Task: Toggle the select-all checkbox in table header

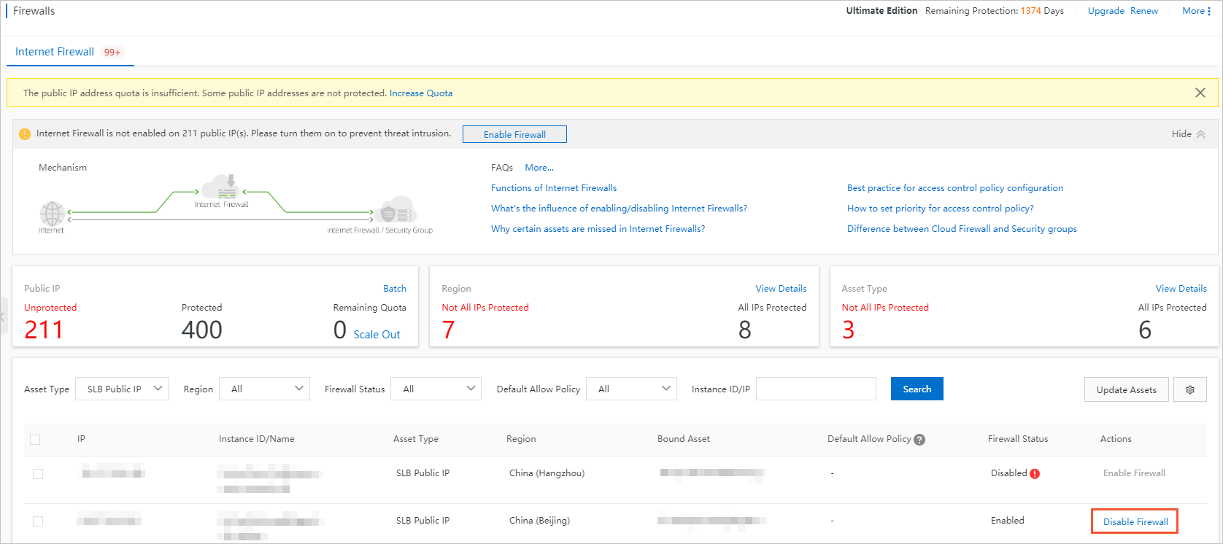Action: (35, 439)
